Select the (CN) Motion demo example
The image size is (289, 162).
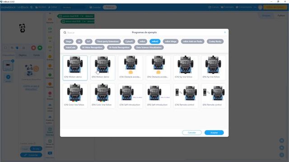click(x=75, y=68)
